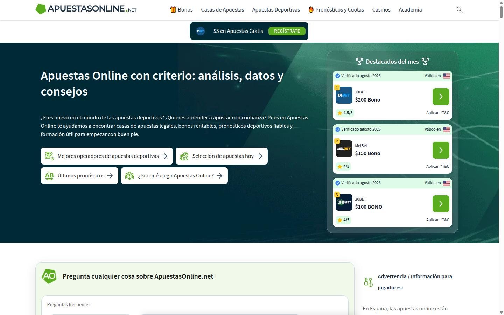This screenshot has height=315, width=504.
Task: Click the US flag icon on 20BET card
Action: click(447, 183)
